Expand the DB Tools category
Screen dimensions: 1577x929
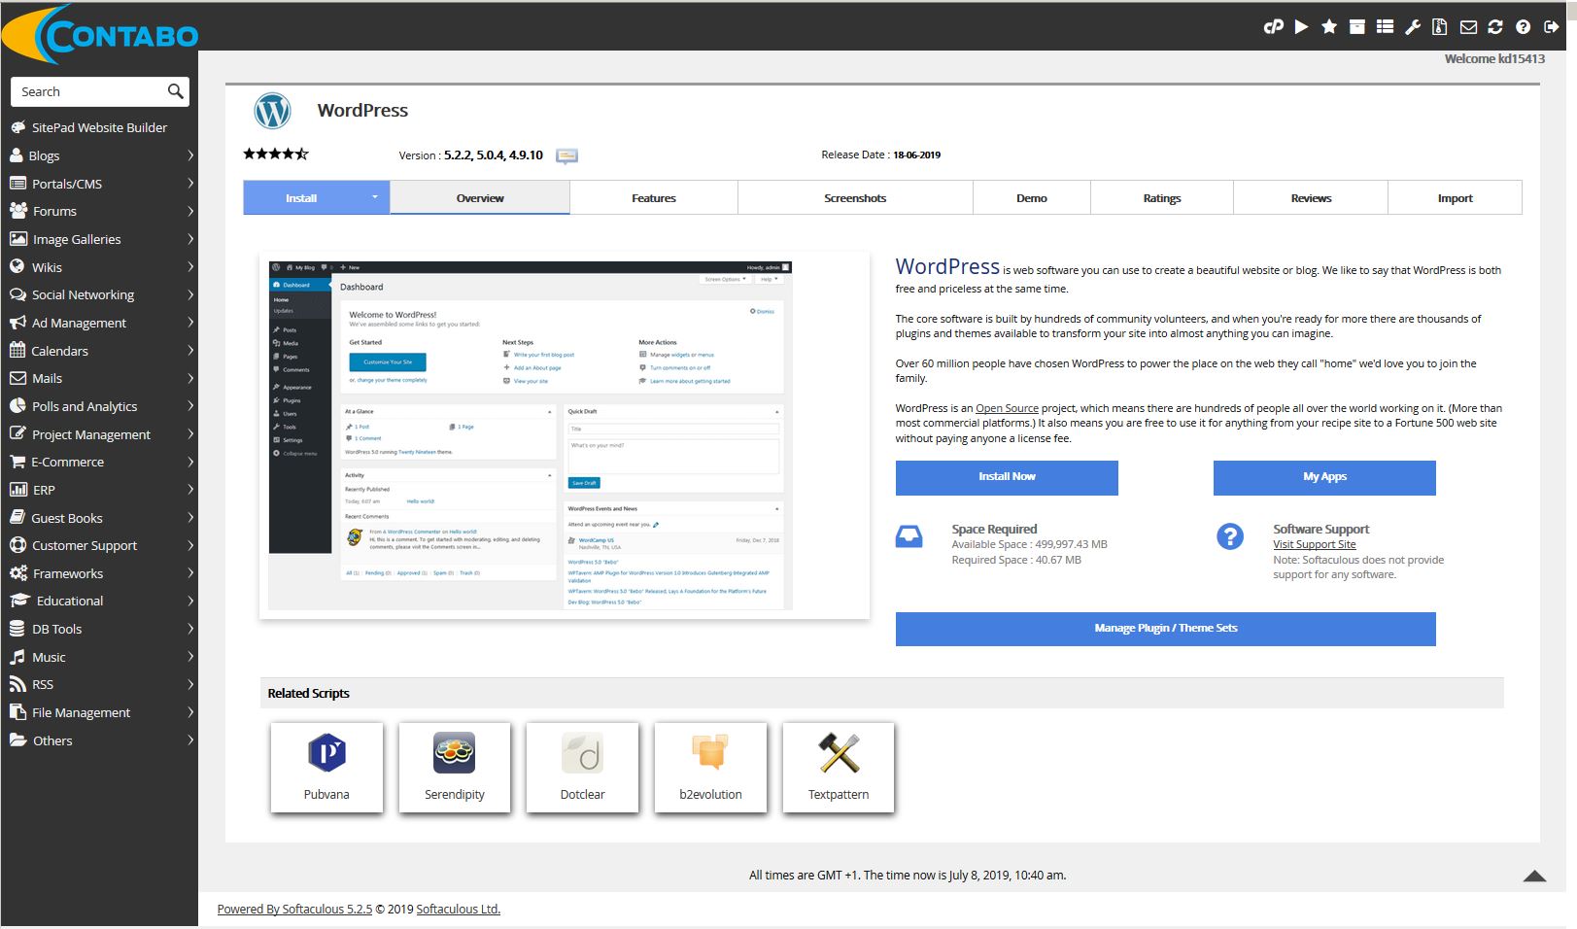pyautogui.click(x=99, y=629)
